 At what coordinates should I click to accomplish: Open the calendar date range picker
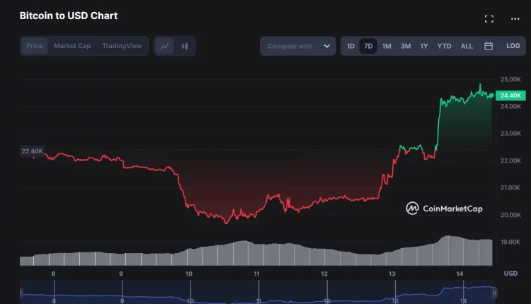[x=489, y=46]
